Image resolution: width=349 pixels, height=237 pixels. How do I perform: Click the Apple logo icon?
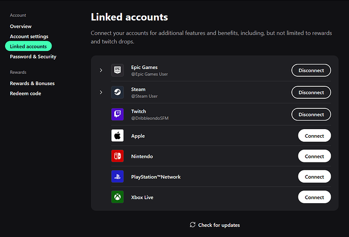tap(117, 136)
